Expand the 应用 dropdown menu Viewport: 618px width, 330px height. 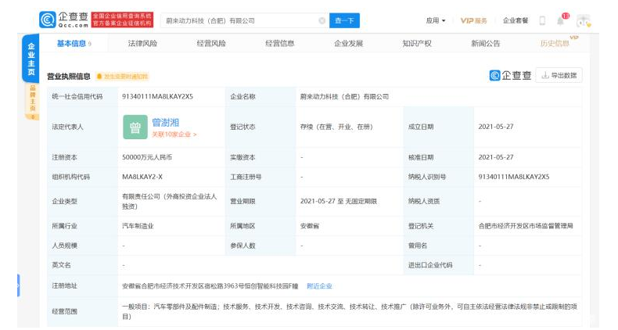click(435, 20)
